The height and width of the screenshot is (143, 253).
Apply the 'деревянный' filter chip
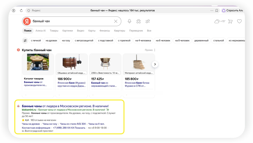click(x=201, y=41)
